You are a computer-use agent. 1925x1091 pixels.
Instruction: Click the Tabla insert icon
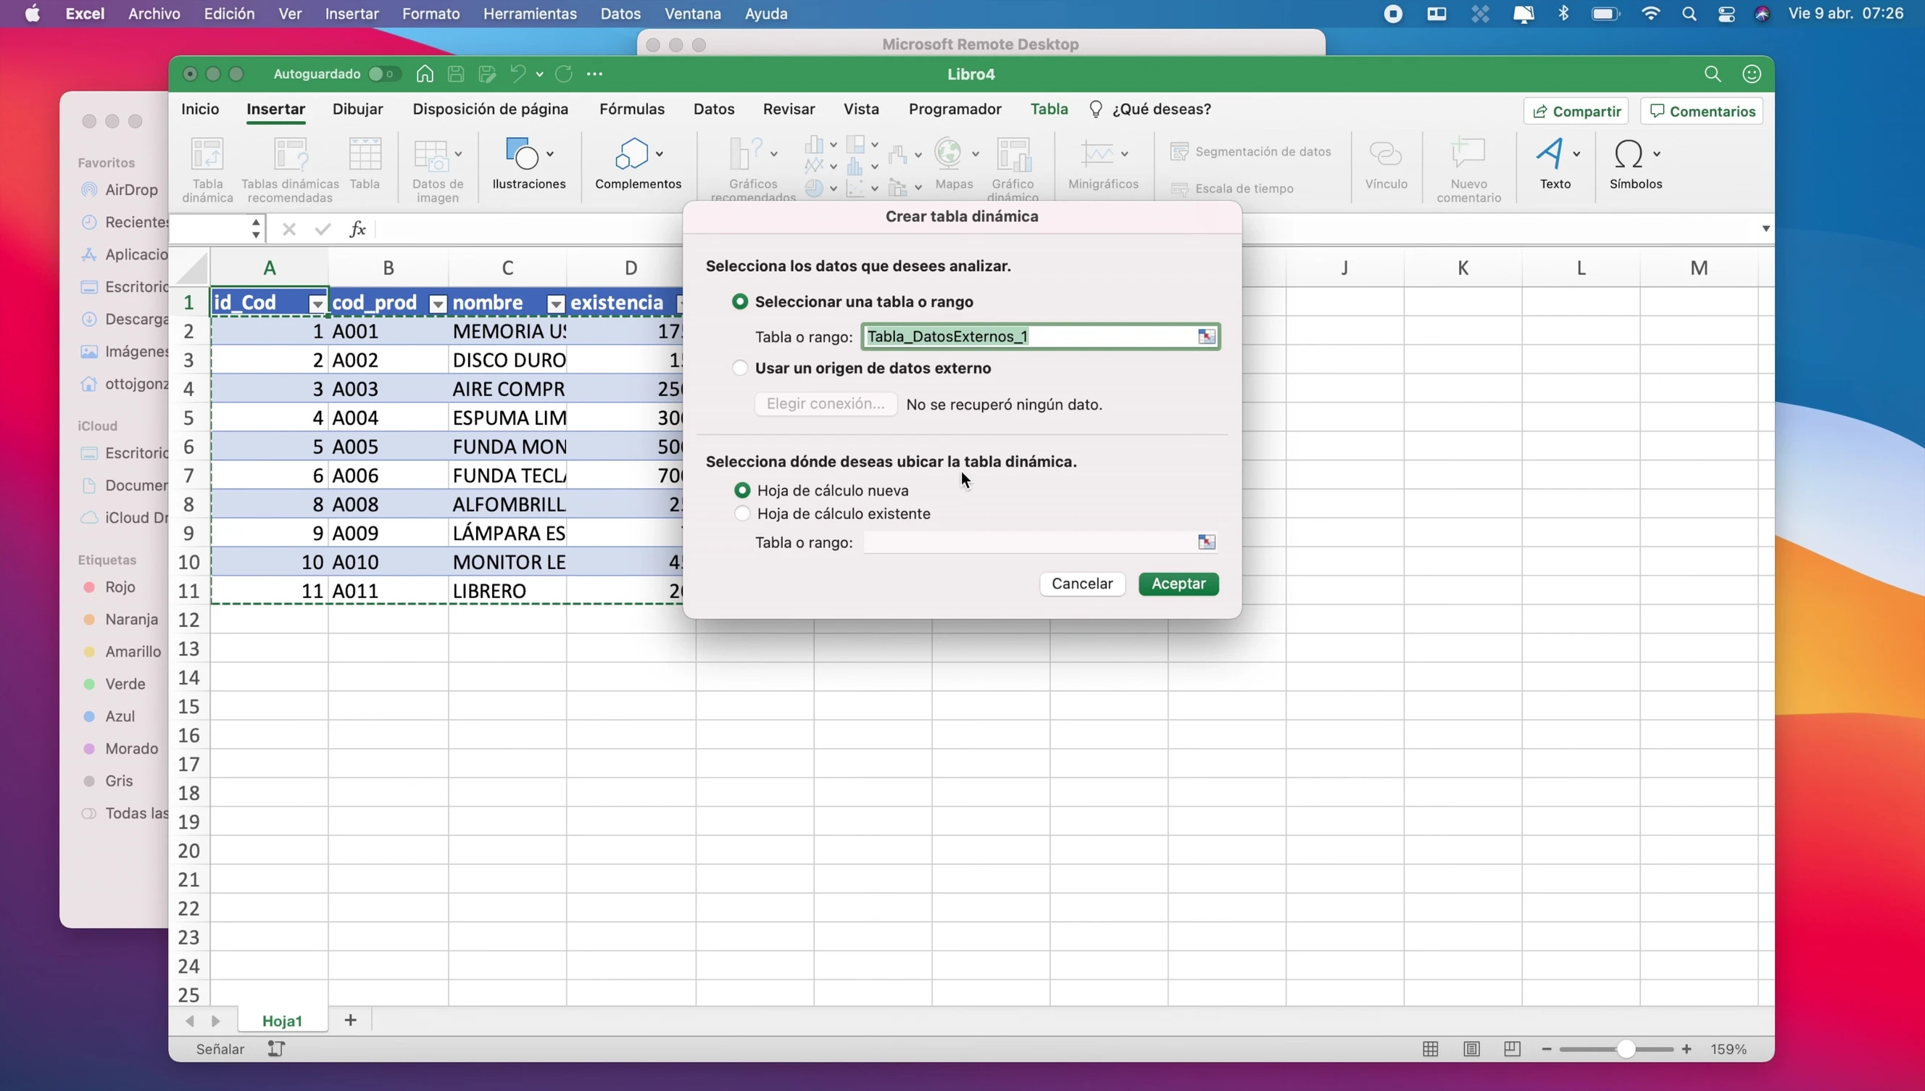click(365, 154)
